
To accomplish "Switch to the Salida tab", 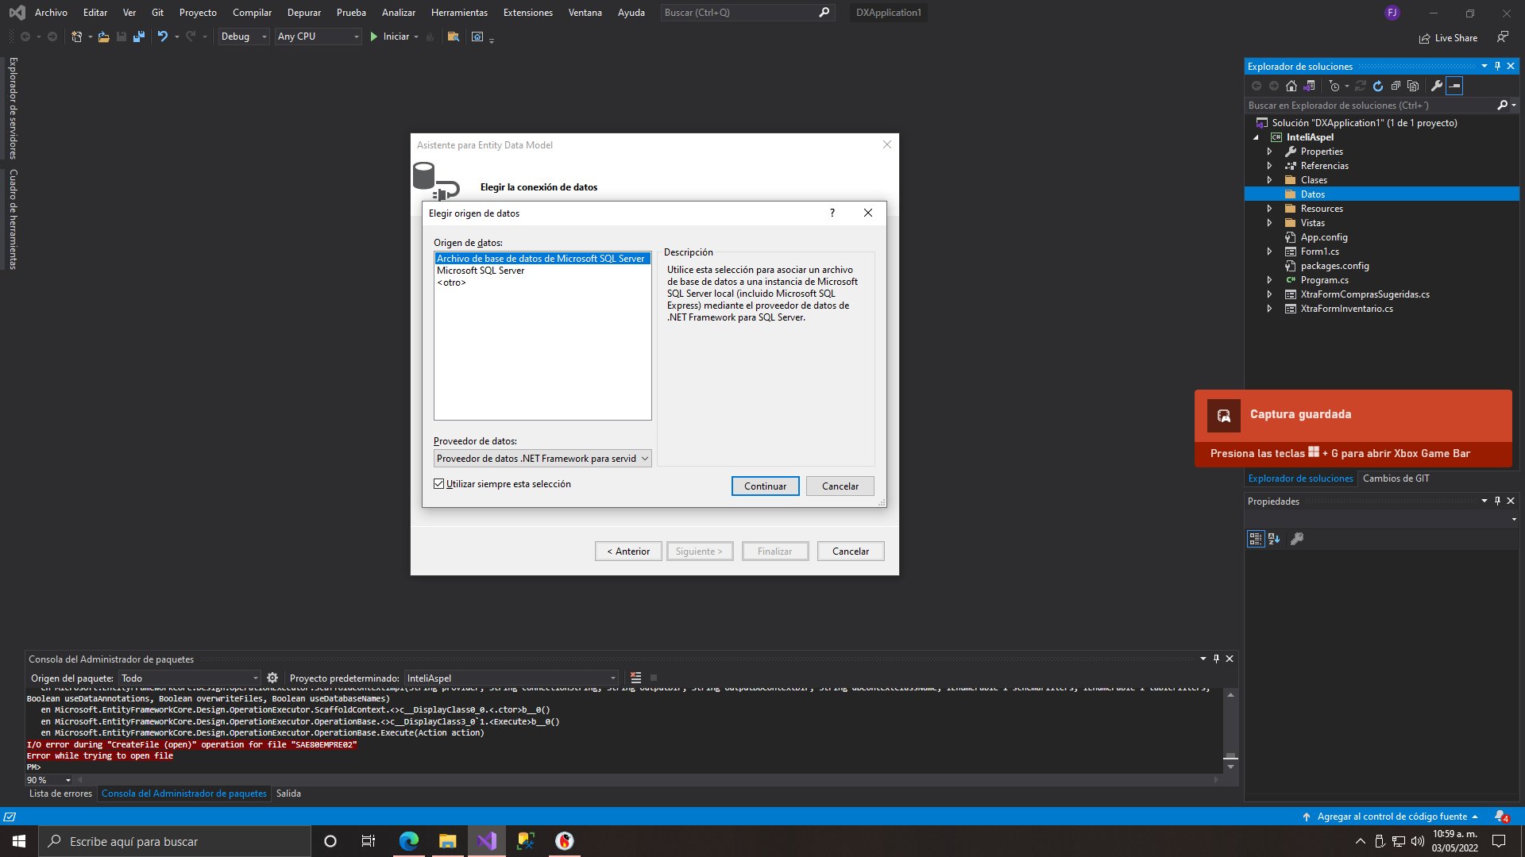I will pos(288,794).
